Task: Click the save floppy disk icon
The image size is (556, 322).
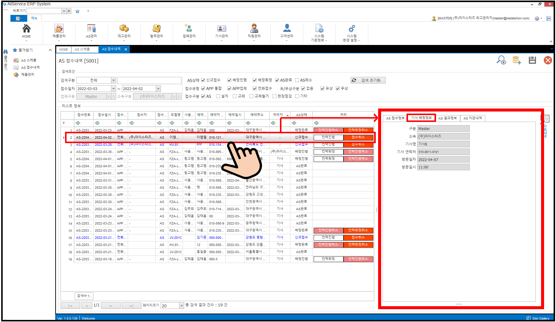Action: [532, 60]
